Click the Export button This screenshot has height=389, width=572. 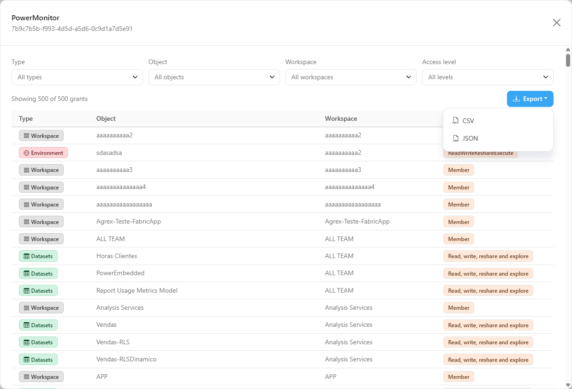(530, 99)
